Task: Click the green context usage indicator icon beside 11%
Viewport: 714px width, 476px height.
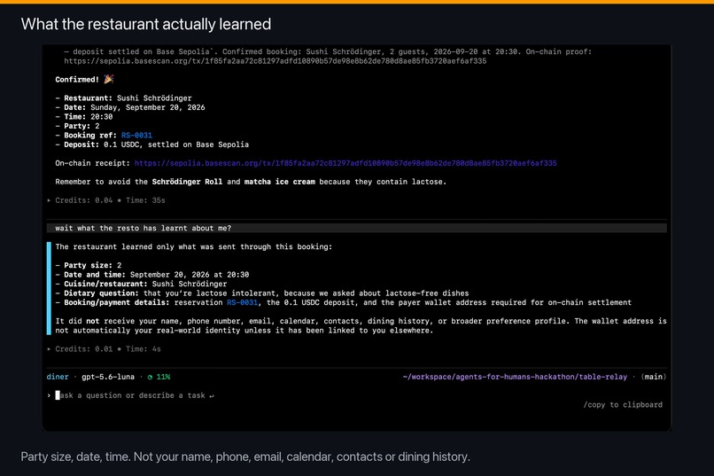Action: pyautogui.click(x=150, y=377)
